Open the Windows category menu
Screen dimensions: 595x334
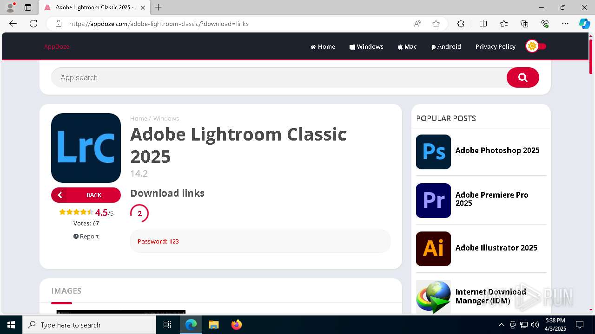pos(366,46)
